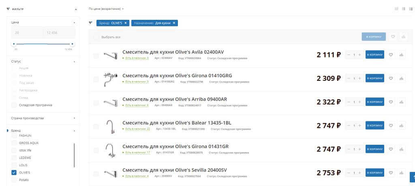Open the 'По цене (возрастание)' sort dropdown
Screen dimensions: 415x186
(106, 8)
